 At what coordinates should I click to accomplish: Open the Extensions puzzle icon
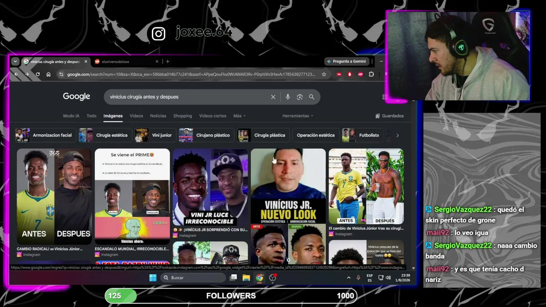371,74
